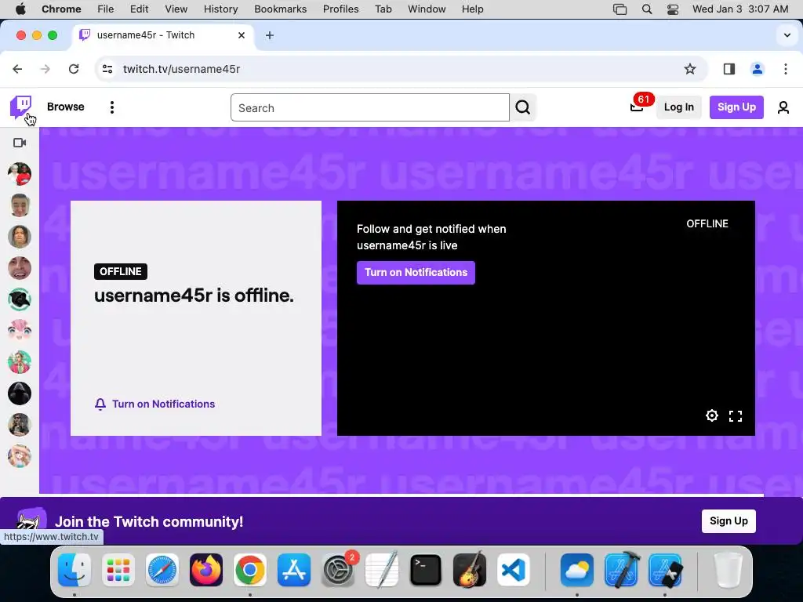The image size is (803, 602).
Task: Open the Window menu
Action: coord(427,9)
